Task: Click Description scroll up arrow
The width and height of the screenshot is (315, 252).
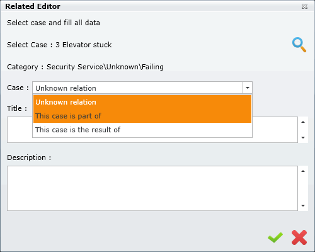Action: (x=303, y=171)
